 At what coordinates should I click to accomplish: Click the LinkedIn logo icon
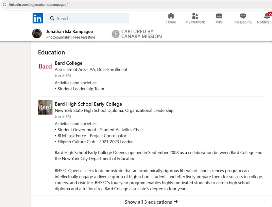[x=38, y=18]
